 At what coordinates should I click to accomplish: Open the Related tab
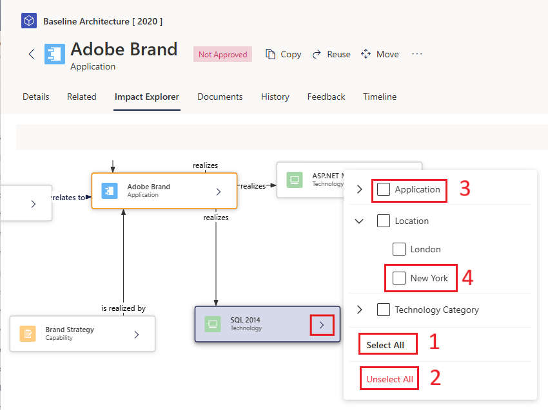pos(82,97)
